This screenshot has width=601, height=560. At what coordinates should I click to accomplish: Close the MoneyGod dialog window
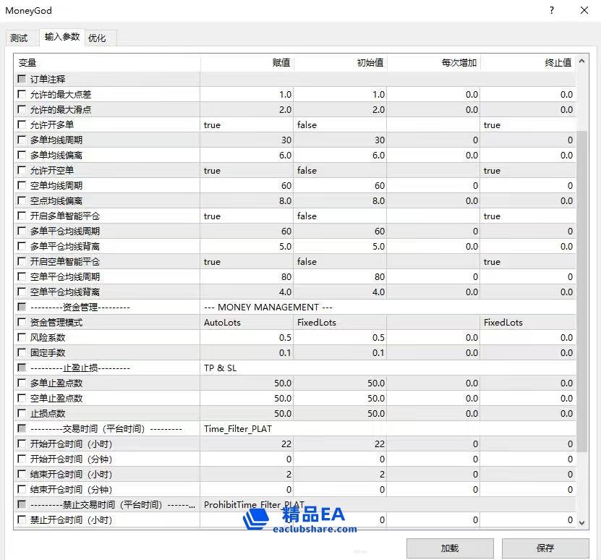pos(584,10)
